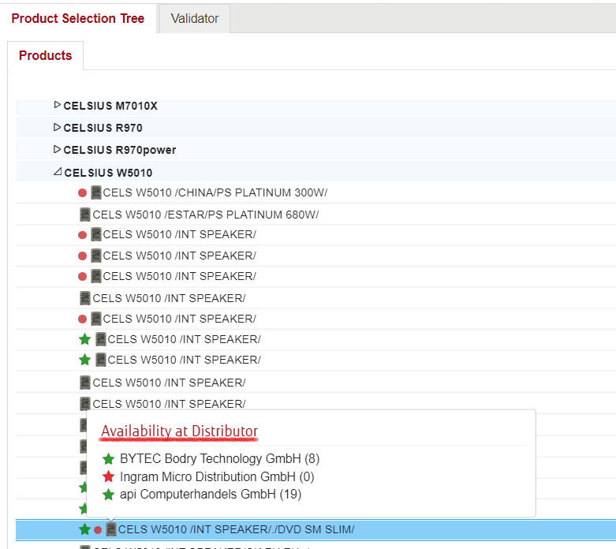Click api Computerhandels GmbH (19)
The height and width of the screenshot is (549, 616).
[211, 495]
